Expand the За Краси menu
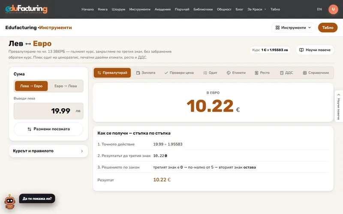343x214 pixels. coord(256,9)
